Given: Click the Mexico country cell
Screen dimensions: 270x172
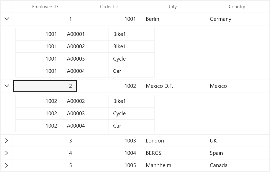Looking at the screenshot, I should coord(237,86).
